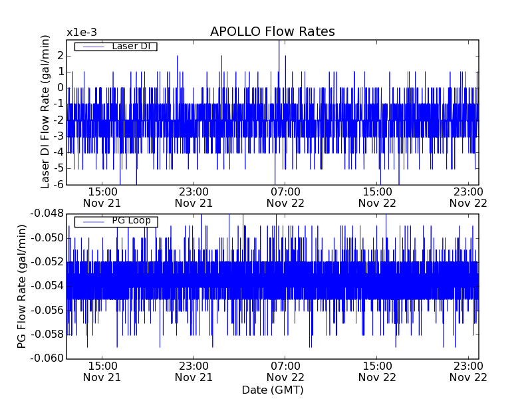The image size is (532, 399).
Task: Click 23:00 Nov 22 tick under PG Loop plot
Action: tap(469, 371)
